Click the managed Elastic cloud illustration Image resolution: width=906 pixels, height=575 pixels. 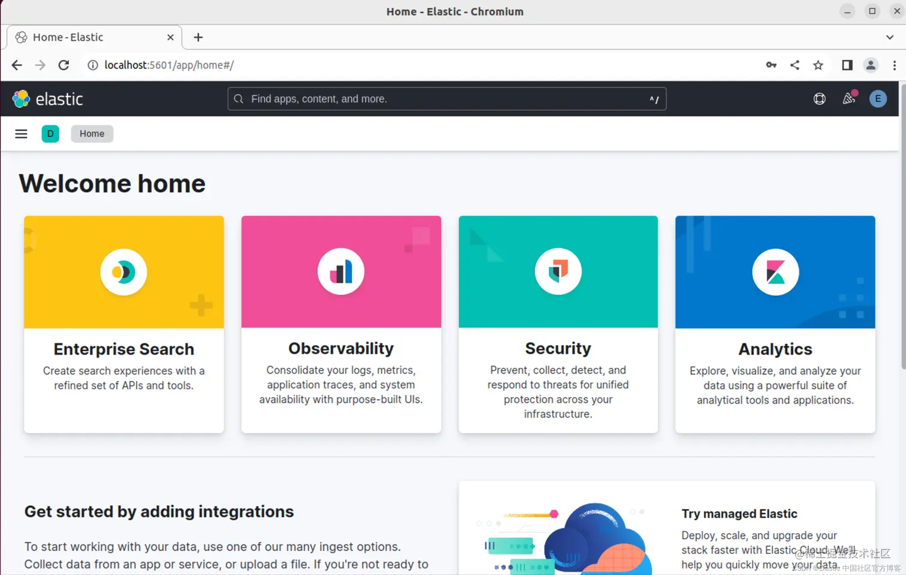563,538
